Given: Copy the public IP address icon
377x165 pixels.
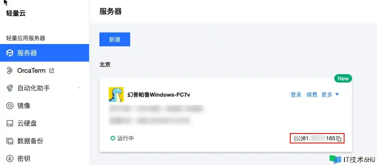Looking at the screenshot, I should coord(339,139).
